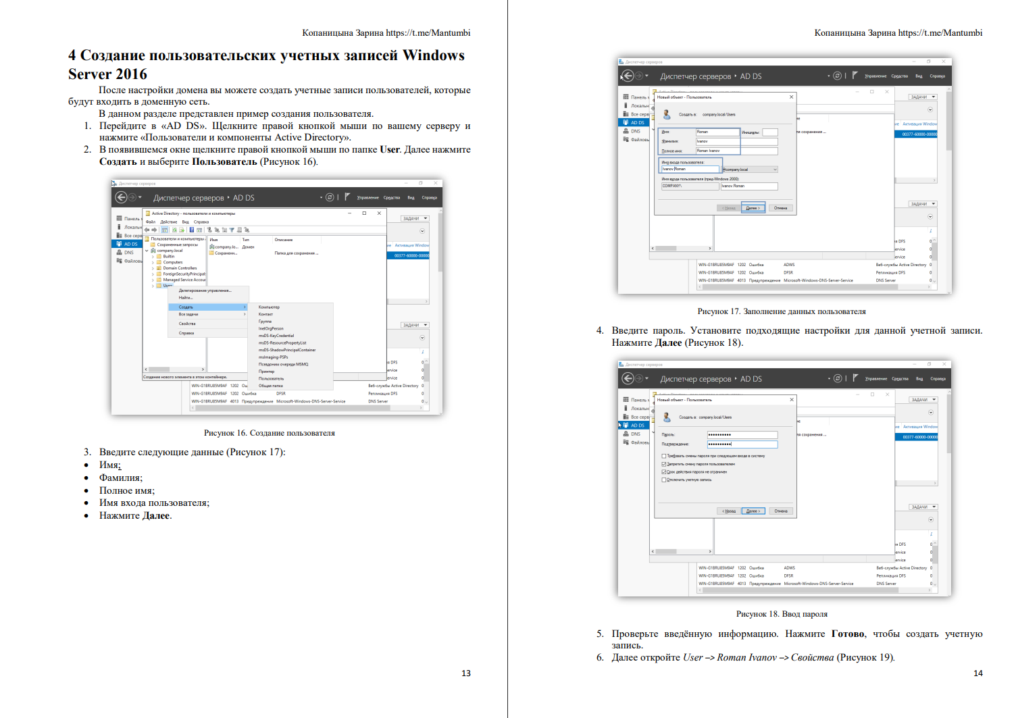1016x718 pixels.
Task: Select the Builtin folder icon in Figure 16 tree
Action: coord(159,257)
